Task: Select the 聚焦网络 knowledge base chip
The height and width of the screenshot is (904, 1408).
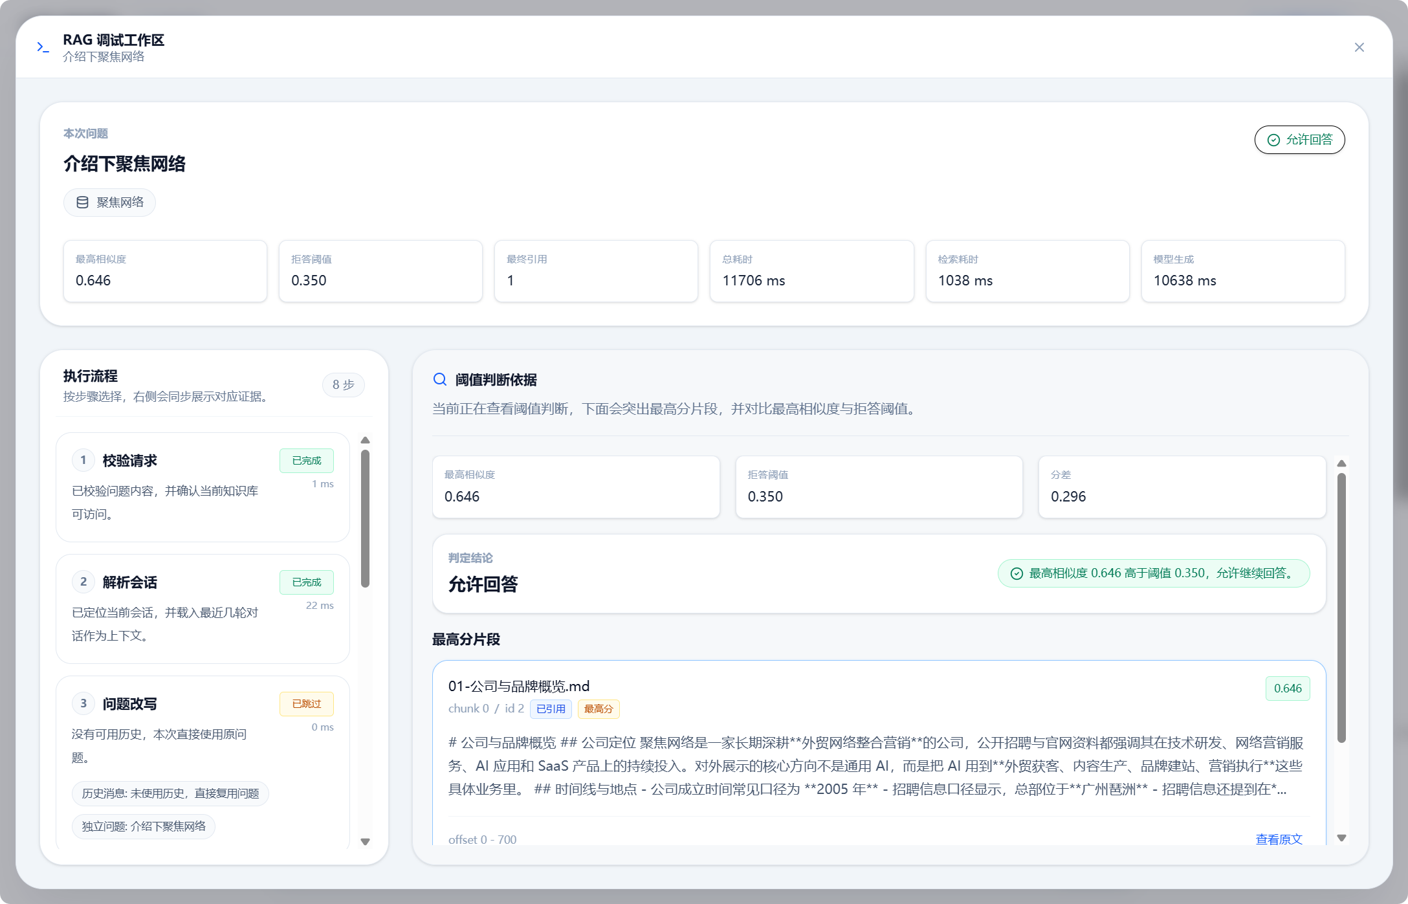Action: tap(109, 203)
